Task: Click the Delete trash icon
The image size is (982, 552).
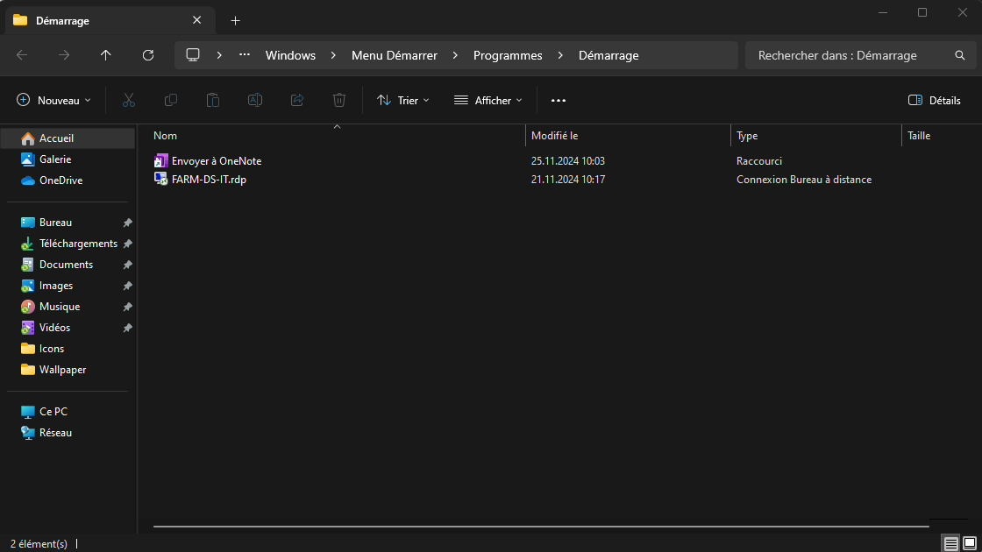Action: pos(339,101)
